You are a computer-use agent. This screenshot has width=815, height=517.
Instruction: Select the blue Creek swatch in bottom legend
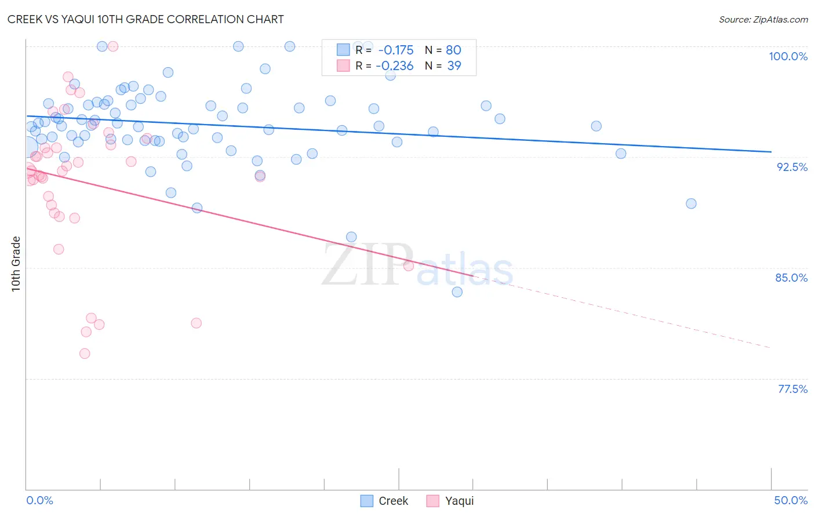click(366, 501)
